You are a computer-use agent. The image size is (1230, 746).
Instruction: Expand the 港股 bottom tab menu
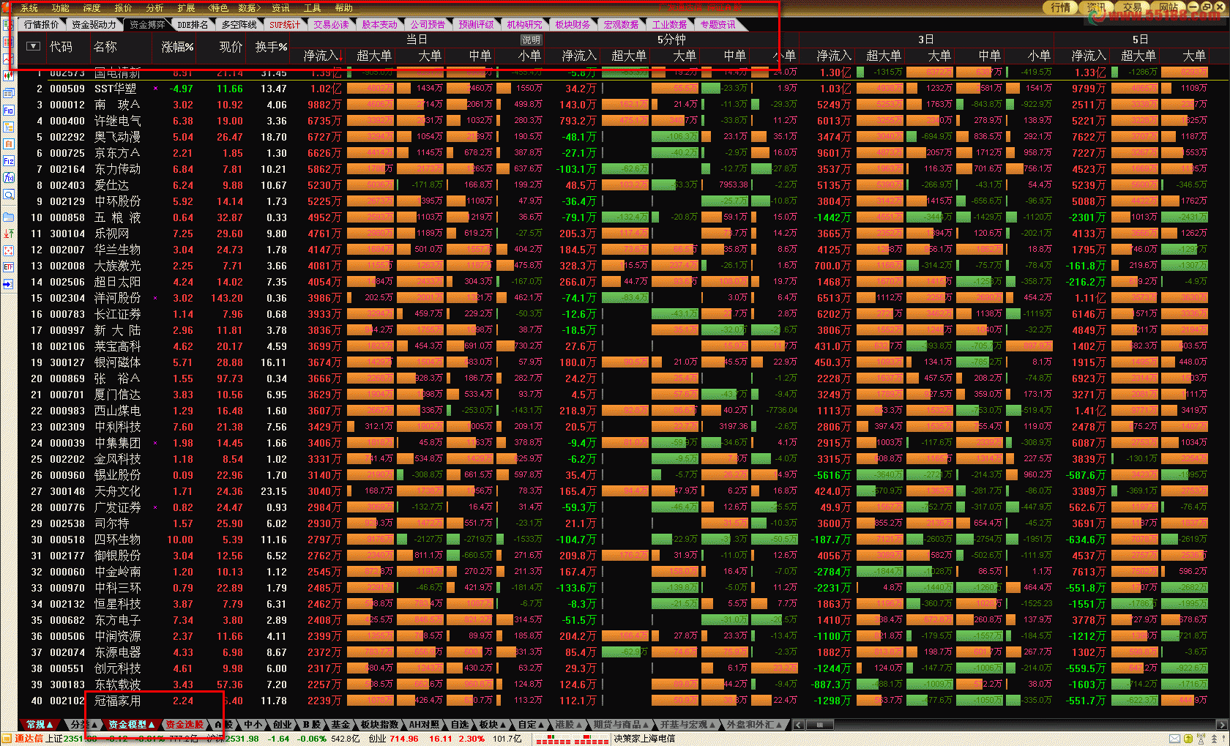click(x=568, y=724)
